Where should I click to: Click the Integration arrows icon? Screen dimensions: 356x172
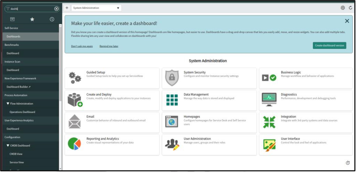pos(269,122)
